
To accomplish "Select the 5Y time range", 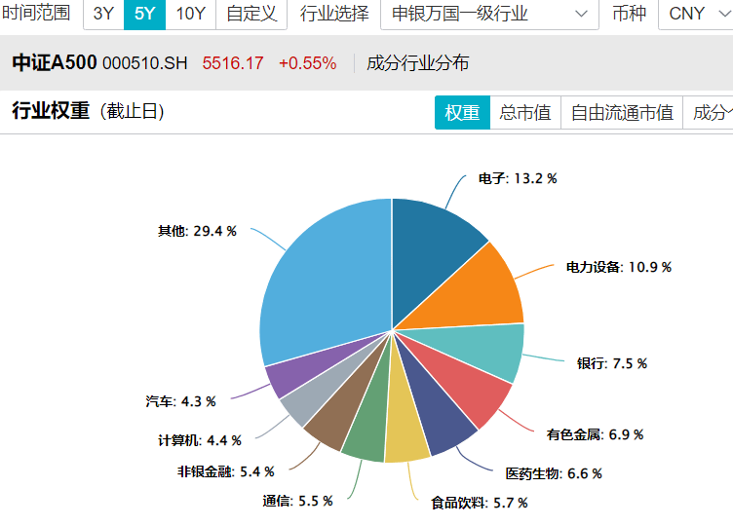I will tap(144, 14).
